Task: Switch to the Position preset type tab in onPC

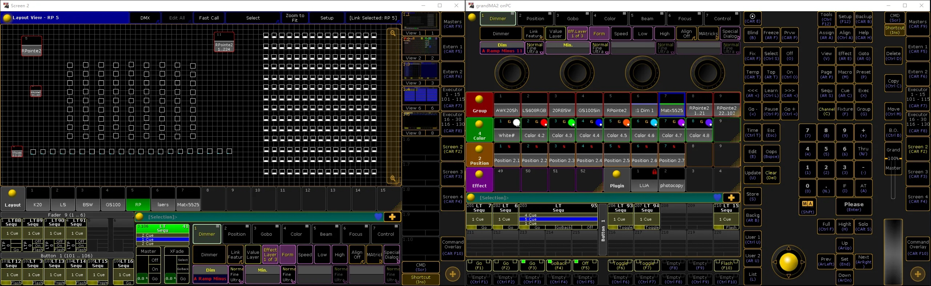Action: click(535, 18)
